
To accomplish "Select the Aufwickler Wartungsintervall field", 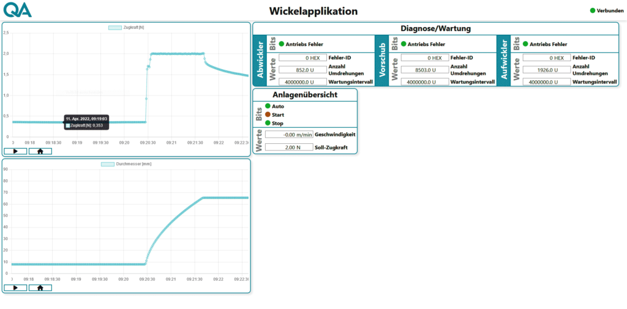I will point(547,82).
